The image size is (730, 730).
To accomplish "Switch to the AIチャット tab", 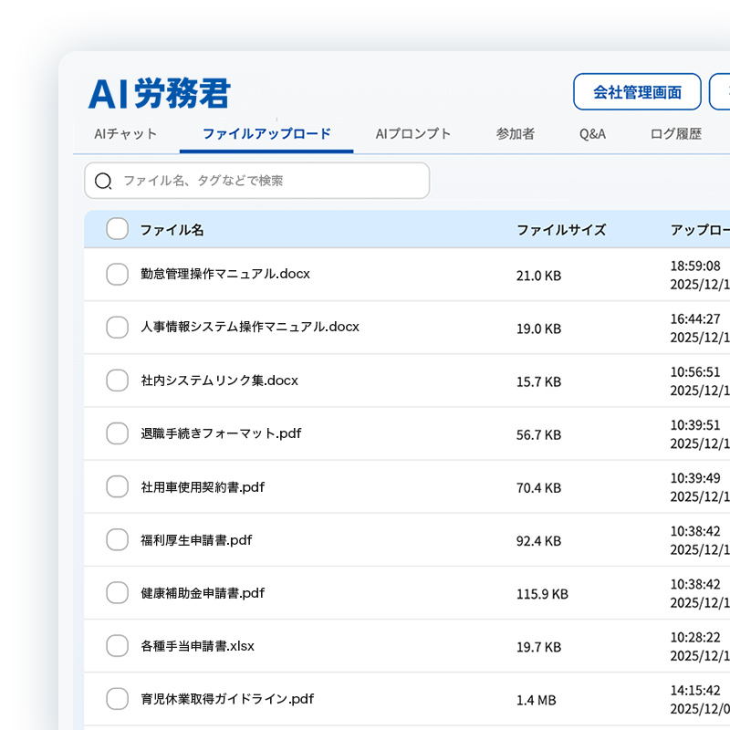I will click(x=126, y=134).
